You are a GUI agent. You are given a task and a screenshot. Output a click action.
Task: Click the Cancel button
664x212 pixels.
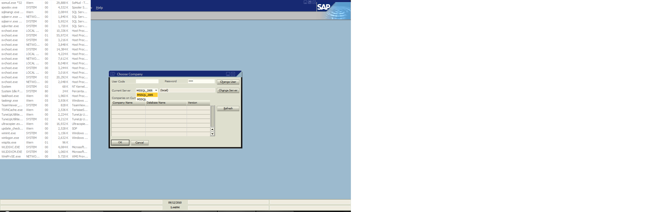point(140,143)
